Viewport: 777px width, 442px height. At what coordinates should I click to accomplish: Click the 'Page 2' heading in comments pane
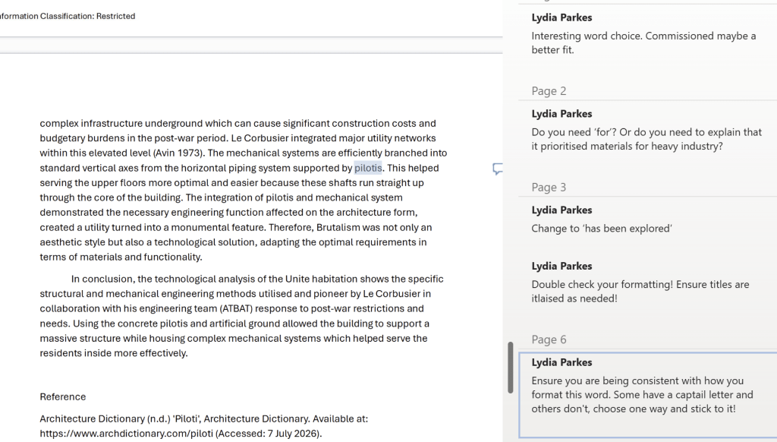click(x=549, y=91)
